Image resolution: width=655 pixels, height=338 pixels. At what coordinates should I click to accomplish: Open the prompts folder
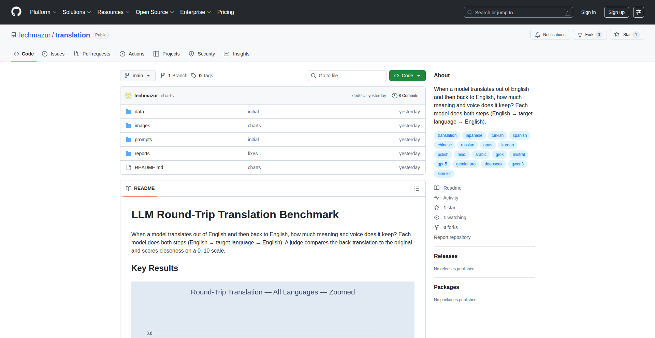point(143,140)
